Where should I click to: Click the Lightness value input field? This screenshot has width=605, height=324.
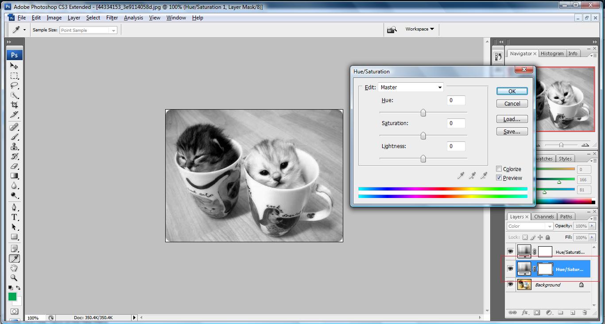click(x=456, y=146)
